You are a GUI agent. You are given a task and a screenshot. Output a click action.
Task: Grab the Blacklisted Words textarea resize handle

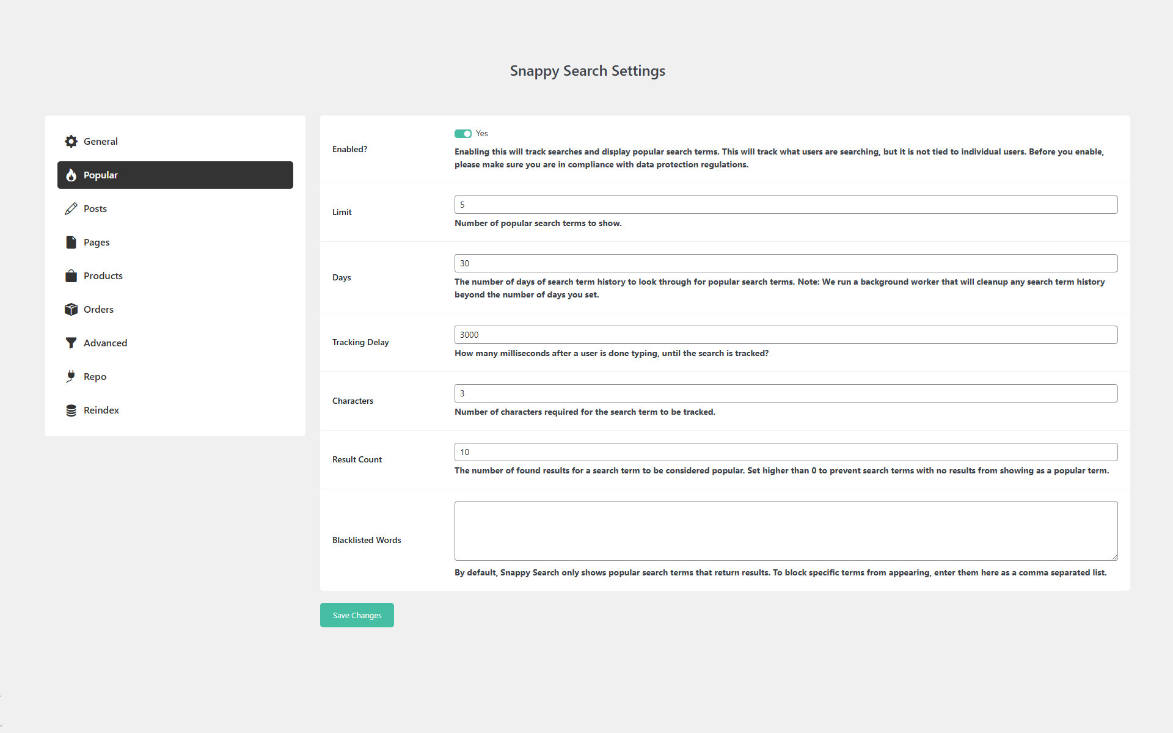[1114, 556]
